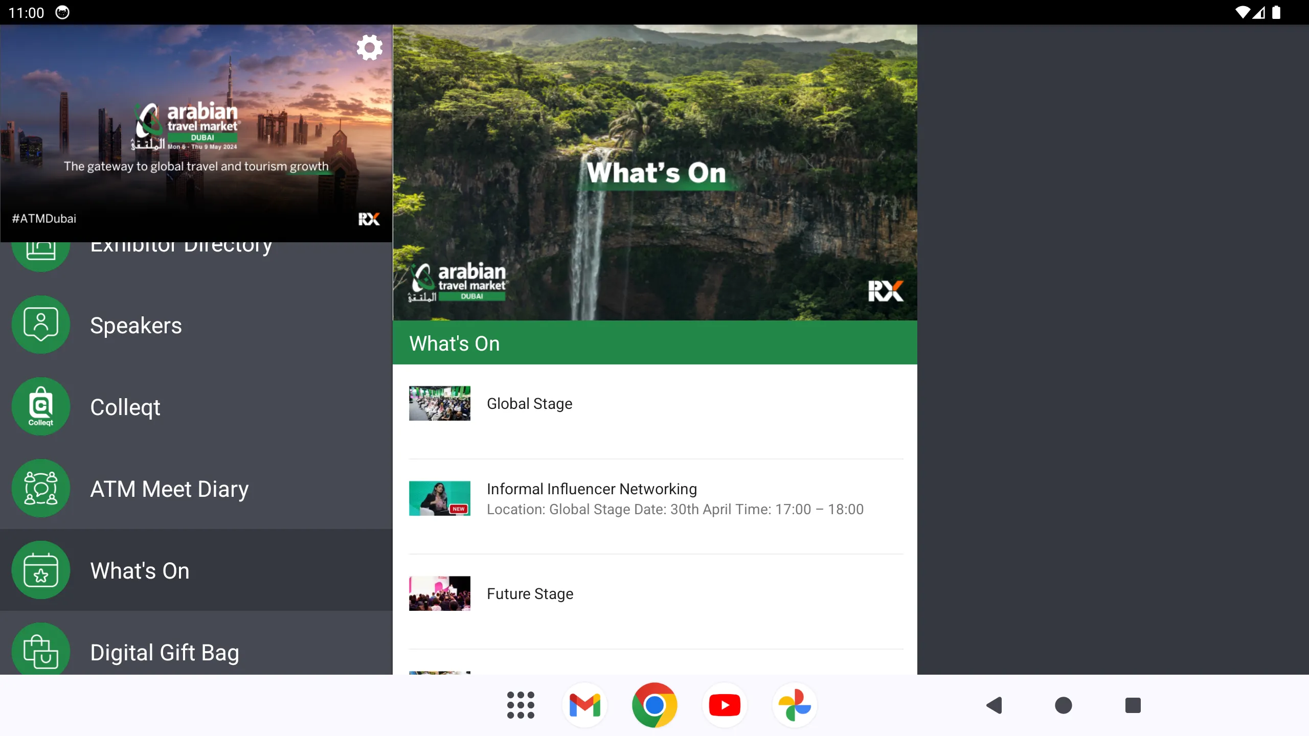Launch YouTube from the taskbar
The width and height of the screenshot is (1309, 736).
[x=725, y=705]
